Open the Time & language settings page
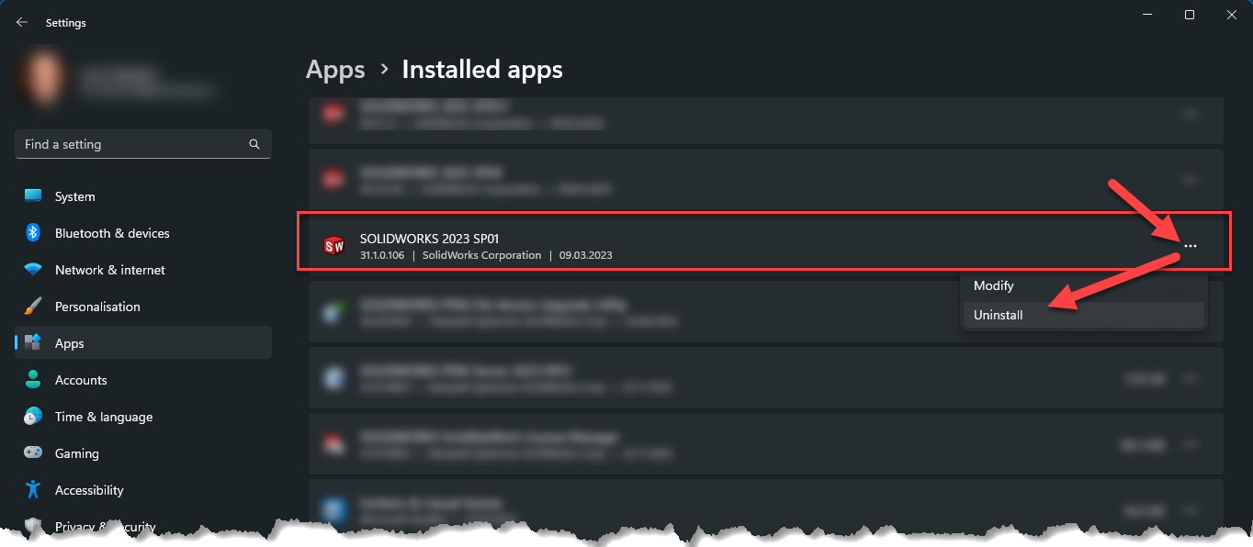1253x547 pixels. (x=104, y=417)
